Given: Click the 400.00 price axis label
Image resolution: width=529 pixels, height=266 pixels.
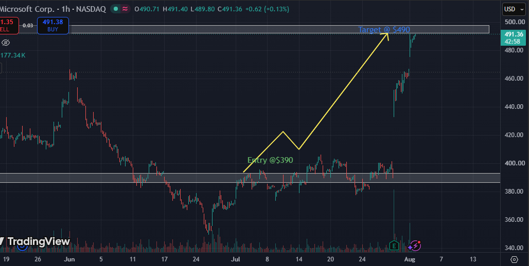Looking at the screenshot, I should coord(514,163).
